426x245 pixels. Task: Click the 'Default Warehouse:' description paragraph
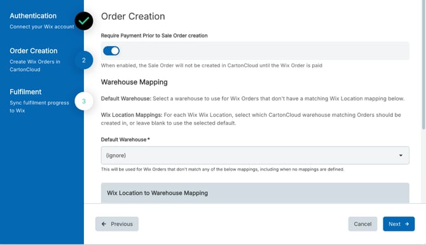pos(252,98)
